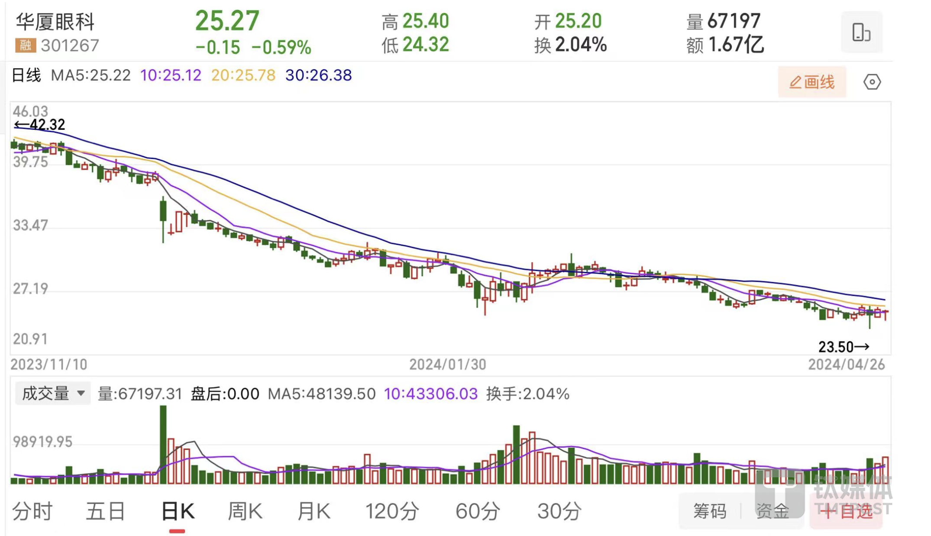Switch to the 五日 five-day tab

tap(105, 511)
